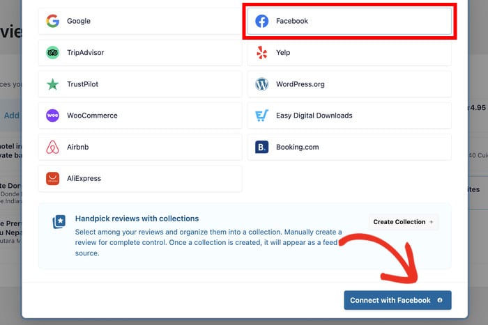Click the collections description paragraph text

(208, 243)
